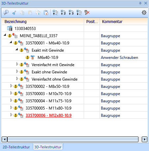
Task: Expand structure to level 3 icon
Action: (x=71, y=13)
